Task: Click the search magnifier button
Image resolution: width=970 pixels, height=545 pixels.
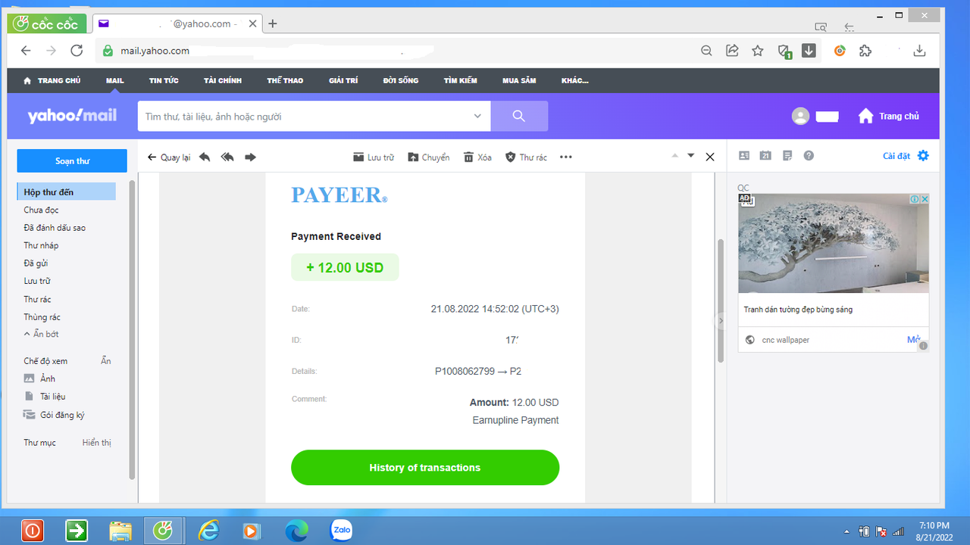Action: [x=519, y=116]
